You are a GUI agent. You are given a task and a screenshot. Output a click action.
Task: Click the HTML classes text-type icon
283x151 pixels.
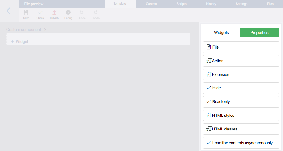[x=209, y=129]
